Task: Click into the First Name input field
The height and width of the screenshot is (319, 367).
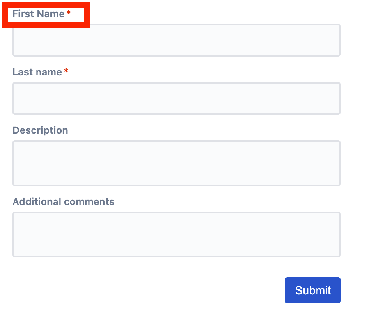Action: tap(177, 40)
